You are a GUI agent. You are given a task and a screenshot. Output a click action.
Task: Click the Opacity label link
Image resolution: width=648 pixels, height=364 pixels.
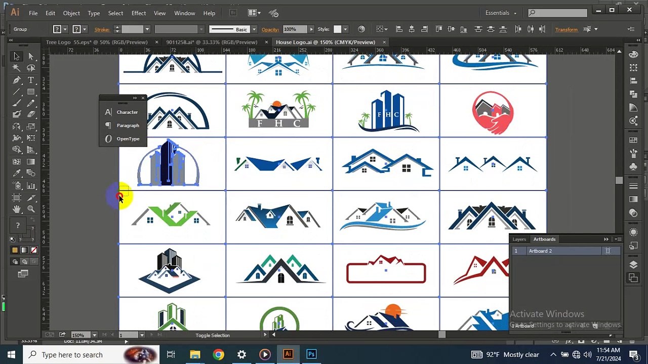pos(270,29)
